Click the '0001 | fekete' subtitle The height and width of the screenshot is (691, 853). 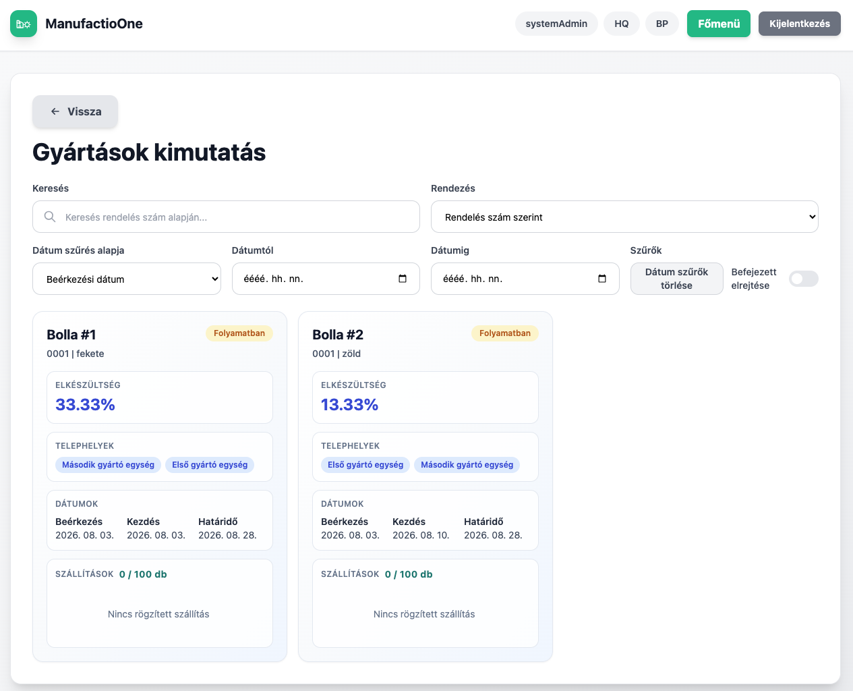pos(76,354)
